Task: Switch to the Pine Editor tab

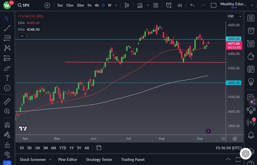Action: 68,159
